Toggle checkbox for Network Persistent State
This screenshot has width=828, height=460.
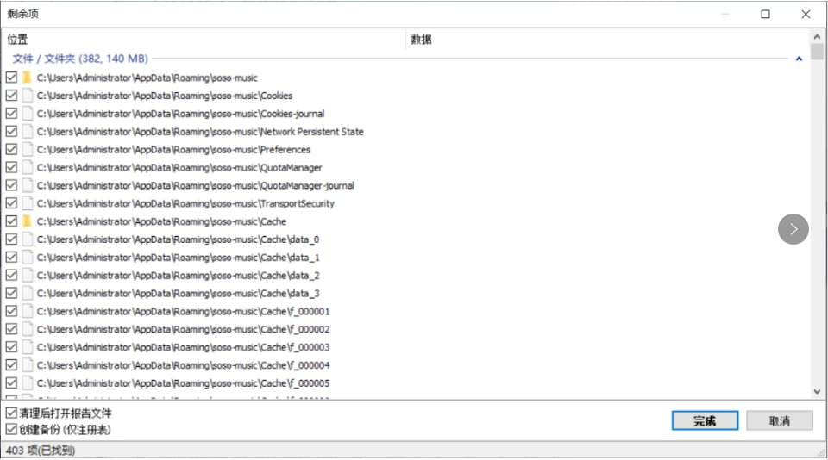coord(11,131)
